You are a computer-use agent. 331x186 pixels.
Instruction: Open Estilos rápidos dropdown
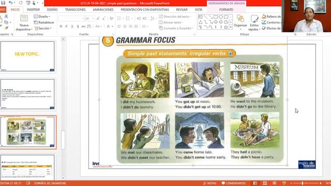(254, 22)
